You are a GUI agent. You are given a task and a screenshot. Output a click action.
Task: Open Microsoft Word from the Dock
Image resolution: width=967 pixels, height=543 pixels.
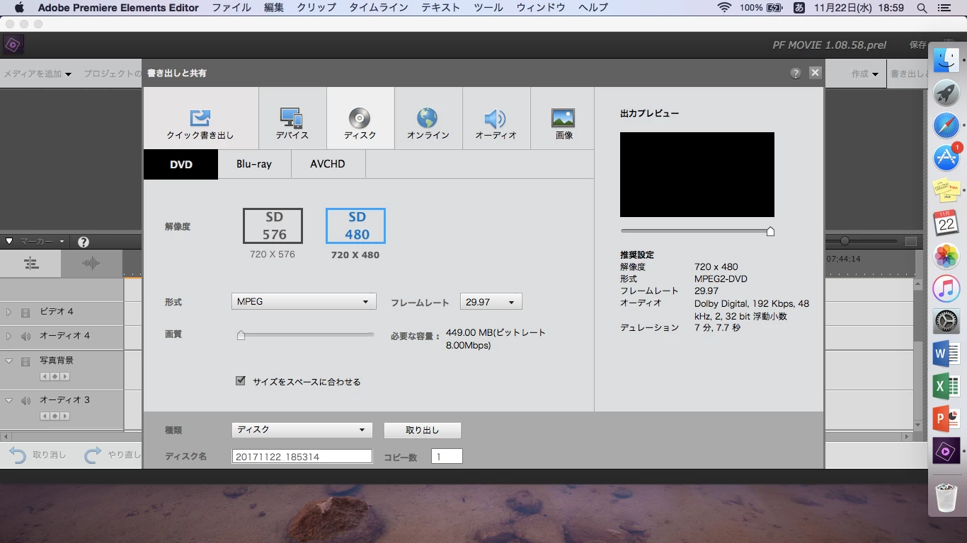(946, 353)
